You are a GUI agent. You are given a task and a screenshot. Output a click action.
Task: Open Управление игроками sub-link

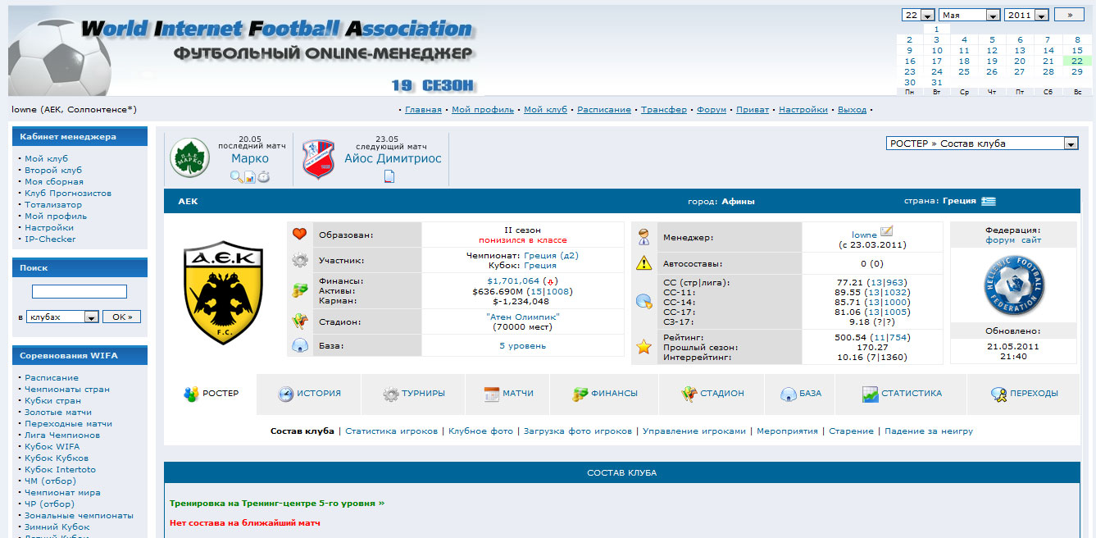point(694,431)
